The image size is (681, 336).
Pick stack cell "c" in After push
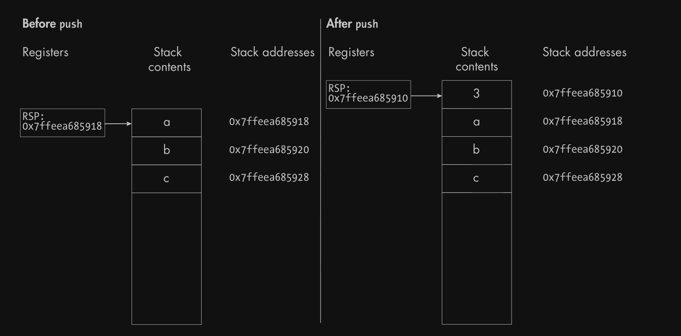tap(476, 178)
